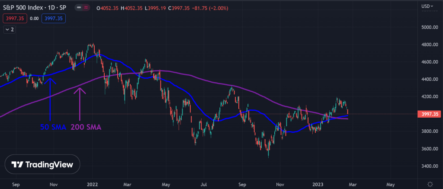Open the USD currency dropdown
443x189 pixels.
pos(427,6)
